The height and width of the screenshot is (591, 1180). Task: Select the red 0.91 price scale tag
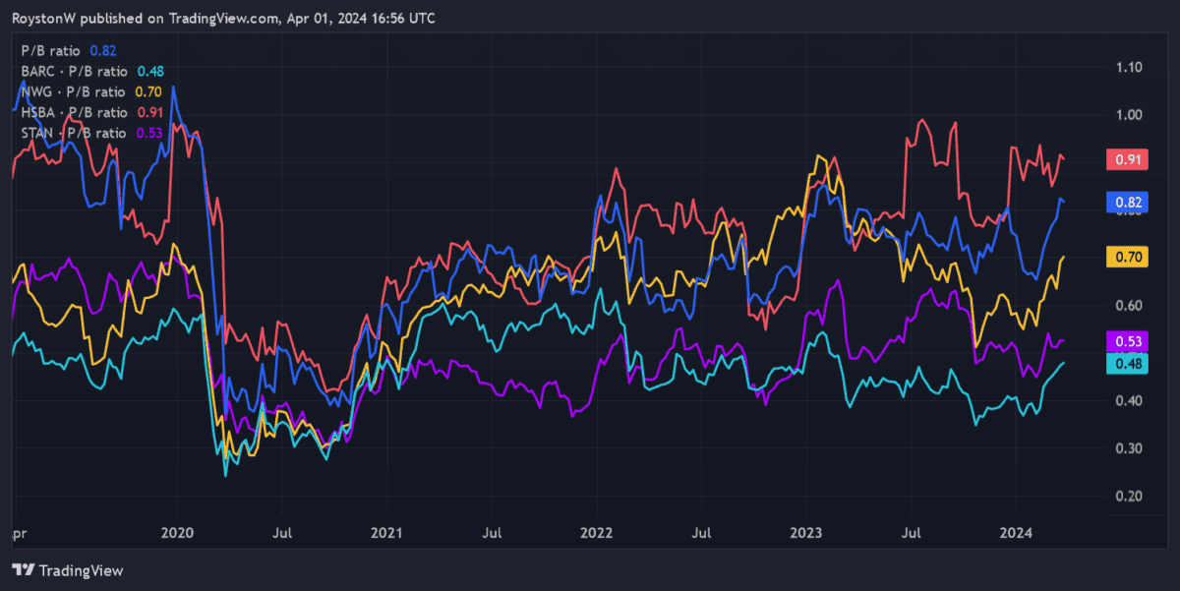coord(1127,159)
